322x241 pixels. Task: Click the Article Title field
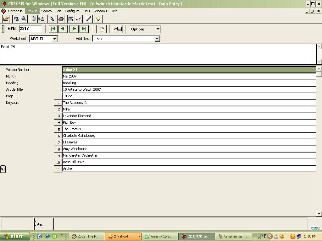coord(189,89)
